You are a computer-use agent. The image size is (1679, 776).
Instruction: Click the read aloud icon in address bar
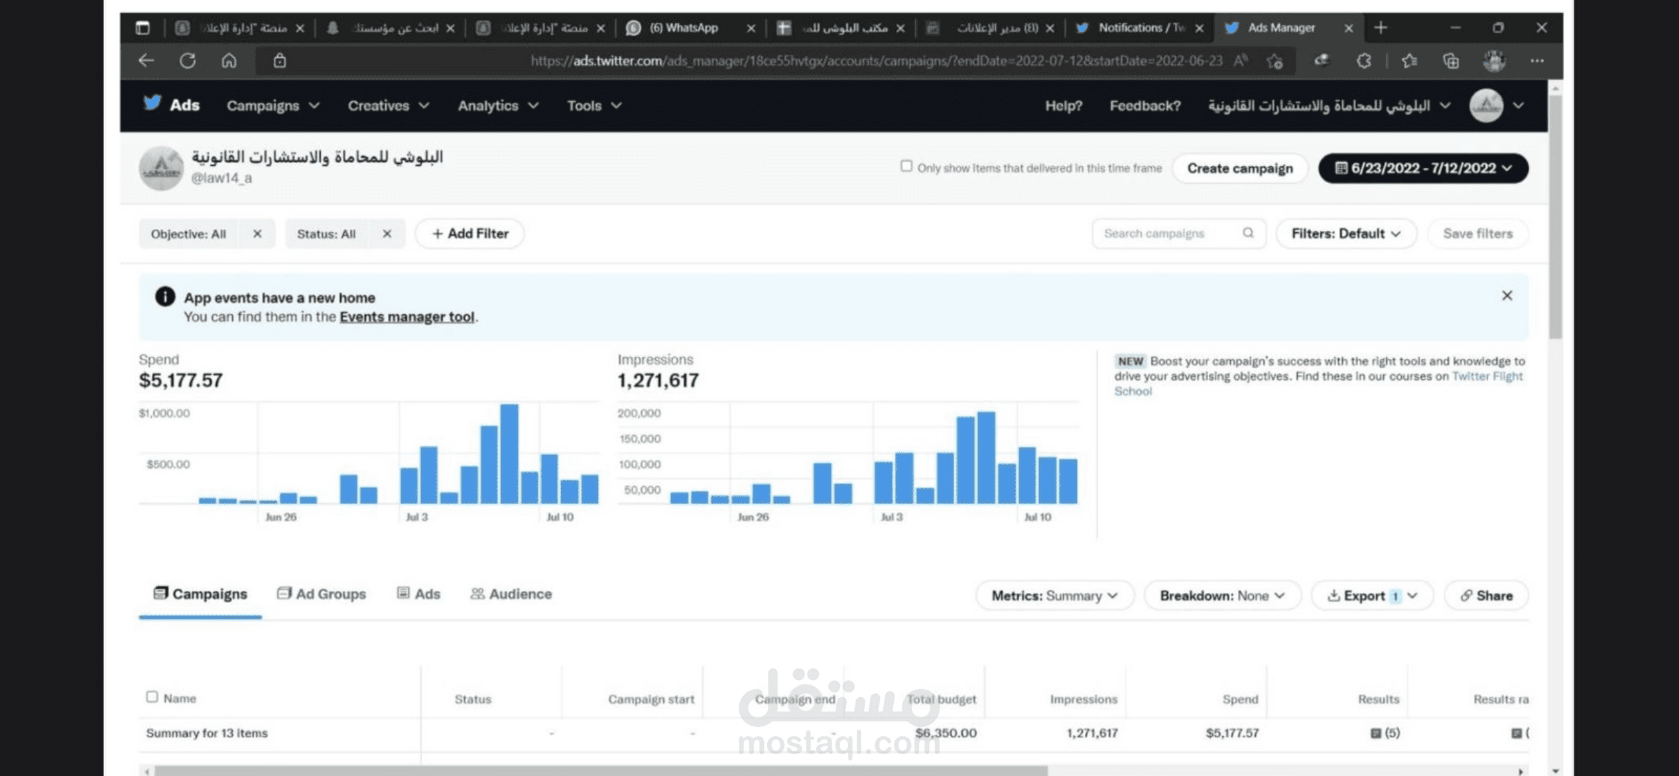1241,61
